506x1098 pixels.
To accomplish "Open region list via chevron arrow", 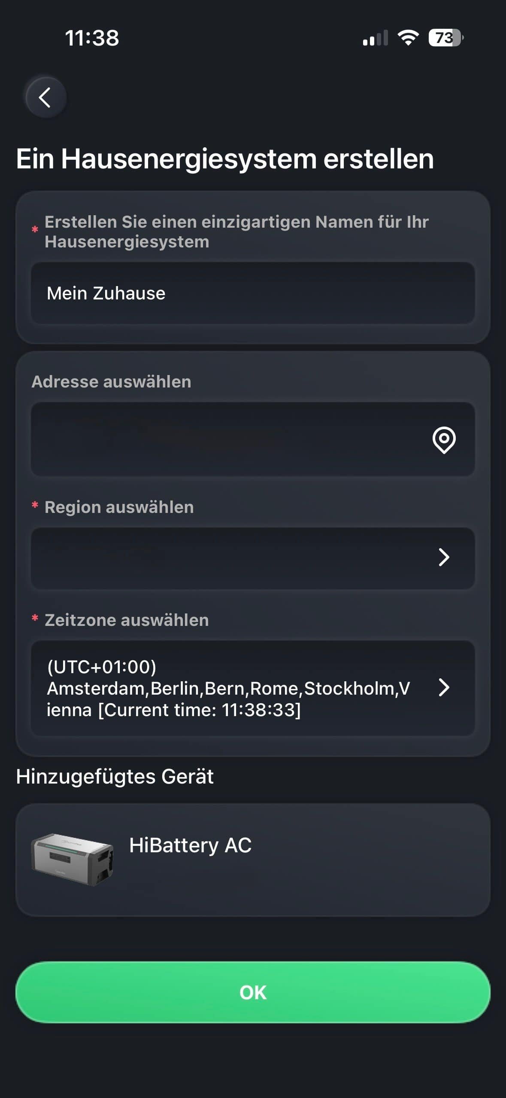I will [x=444, y=557].
